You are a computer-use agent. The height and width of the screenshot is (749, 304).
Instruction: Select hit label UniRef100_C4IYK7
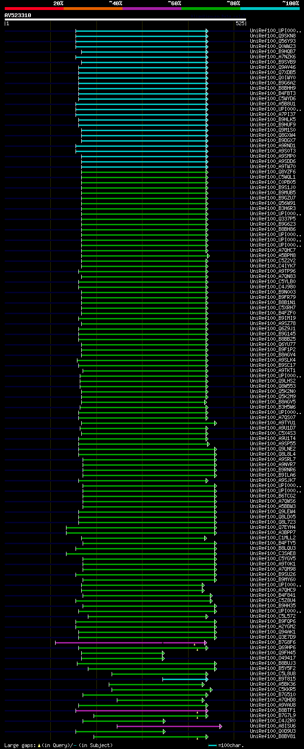pyautogui.click(x=273, y=266)
